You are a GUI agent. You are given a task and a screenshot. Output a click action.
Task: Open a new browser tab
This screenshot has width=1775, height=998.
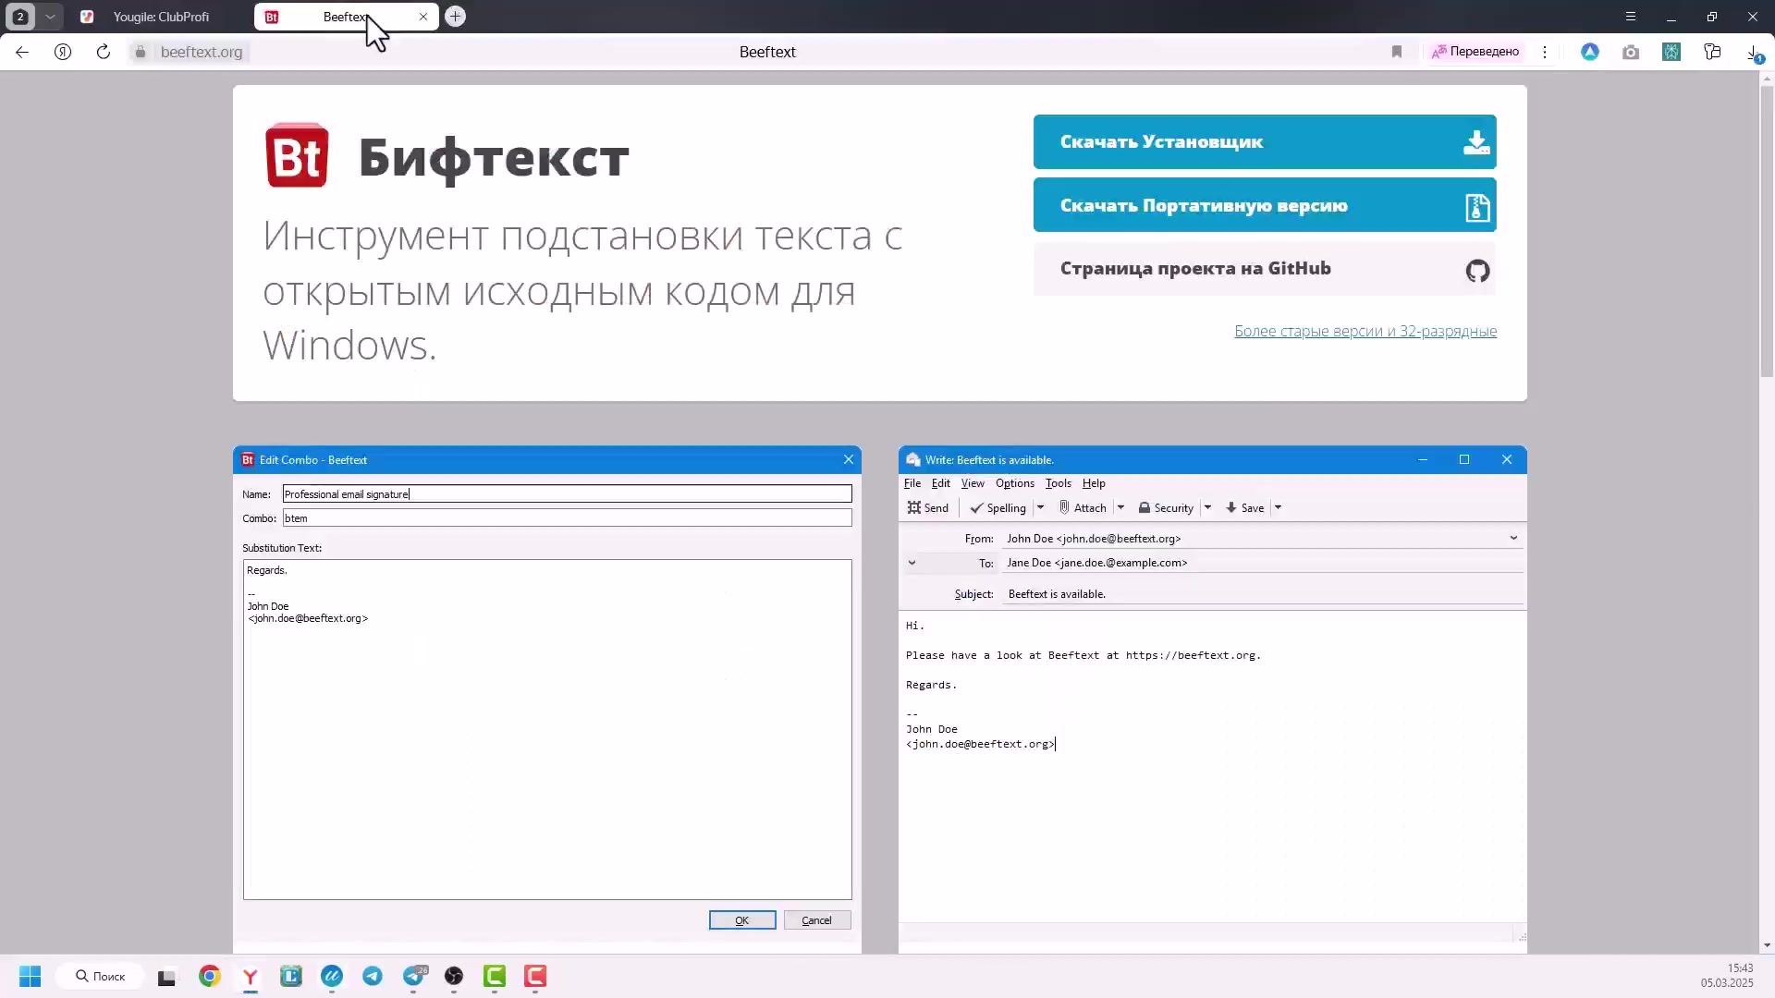coord(455,17)
